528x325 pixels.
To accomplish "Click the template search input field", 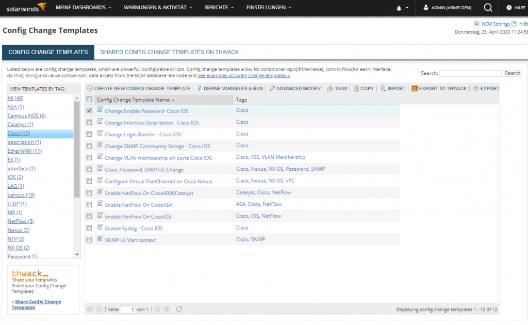I will (x=470, y=73).
